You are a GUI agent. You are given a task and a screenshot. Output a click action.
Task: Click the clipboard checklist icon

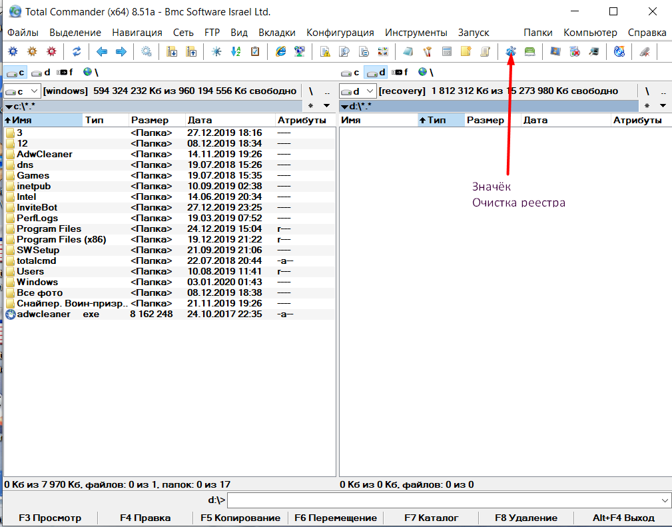[x=255, y=52]
